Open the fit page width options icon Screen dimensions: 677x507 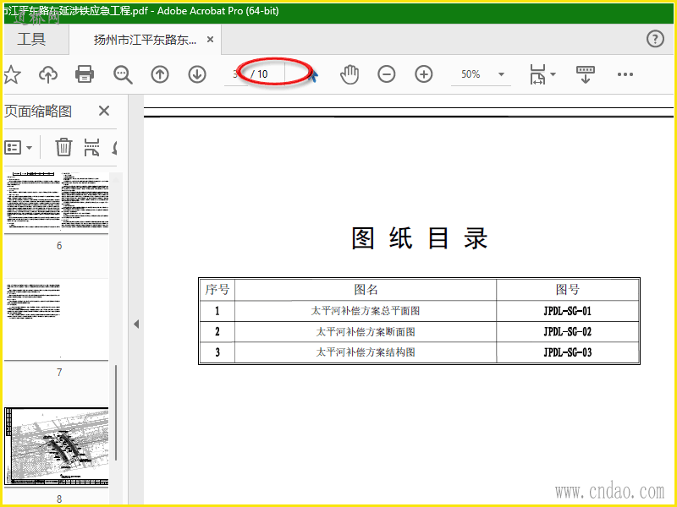(x=542, y=74)
